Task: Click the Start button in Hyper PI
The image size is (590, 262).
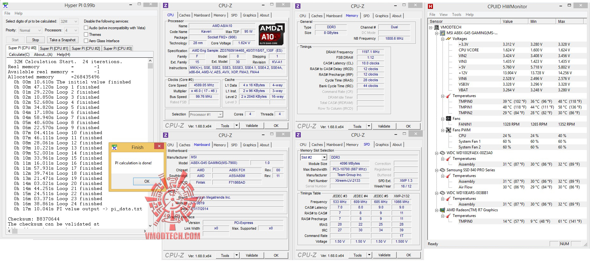Action: [15, 40]
